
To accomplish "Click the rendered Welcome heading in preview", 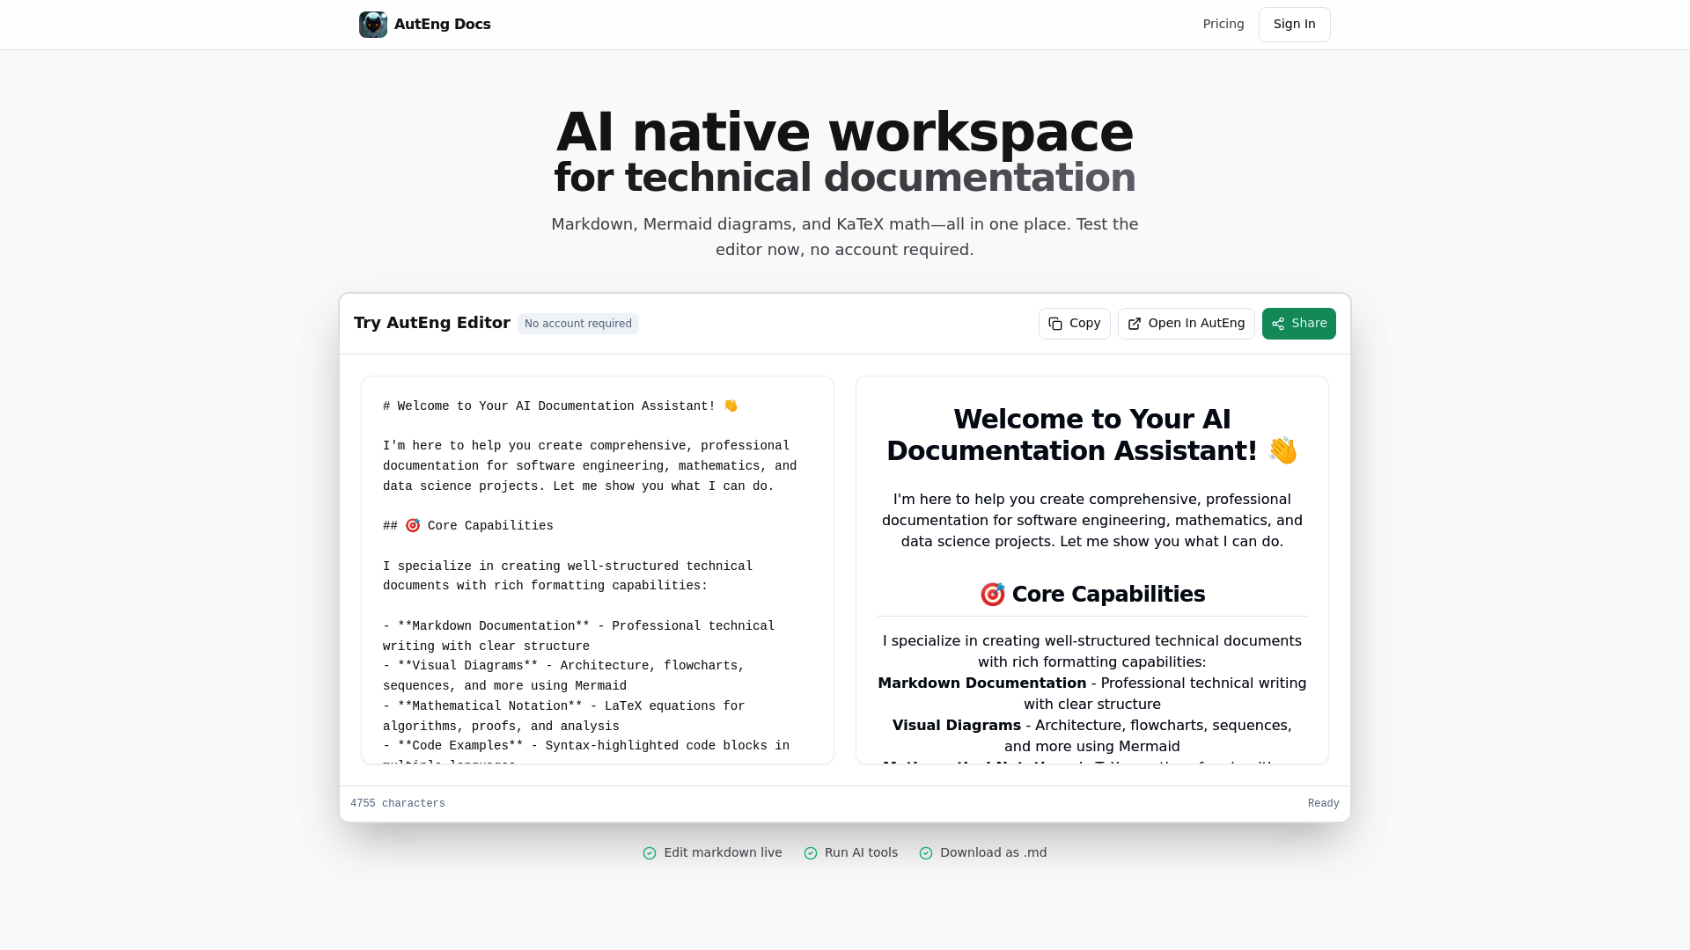I will coord(1091,435).
